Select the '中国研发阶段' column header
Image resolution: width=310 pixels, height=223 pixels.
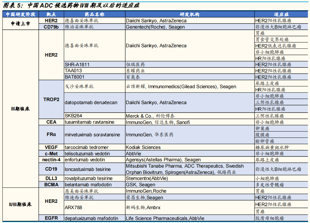(20, 14)
